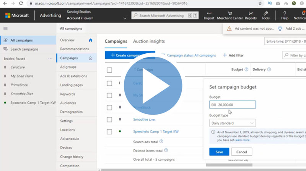Click Deleted items total help icon

point(166,150)
